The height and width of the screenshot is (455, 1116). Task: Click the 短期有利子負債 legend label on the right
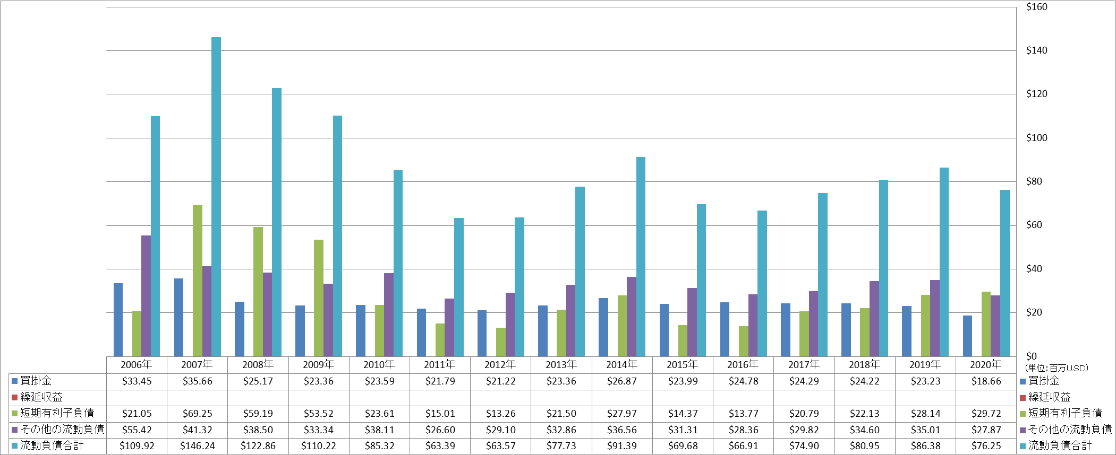(x=1065, y=413)
